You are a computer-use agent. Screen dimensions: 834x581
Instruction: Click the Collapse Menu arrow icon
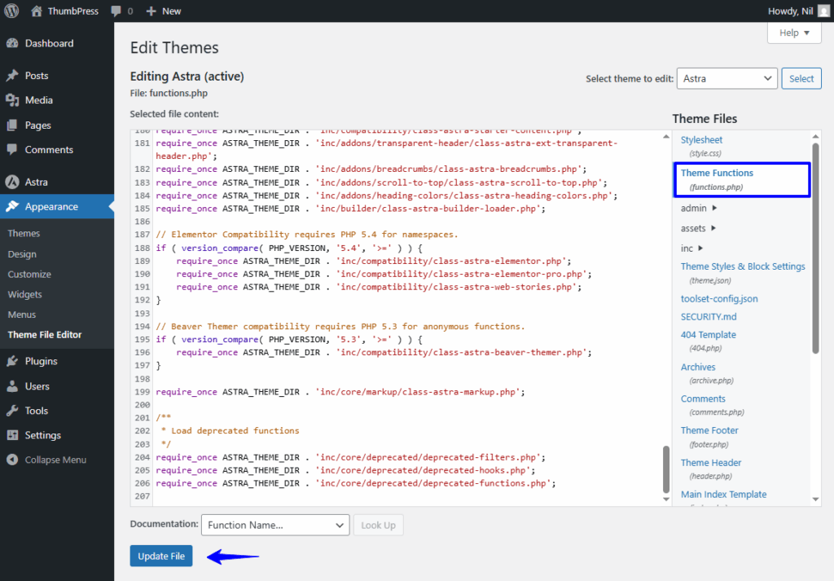[x=12, y=460]
